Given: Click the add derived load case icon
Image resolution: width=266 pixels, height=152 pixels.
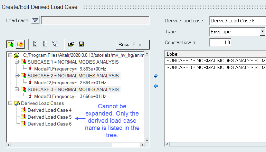Looking at the screenshot, I should tap(10, 44).
